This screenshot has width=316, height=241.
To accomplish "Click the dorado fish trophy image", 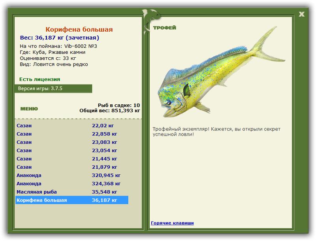I will tap(221, 73).
